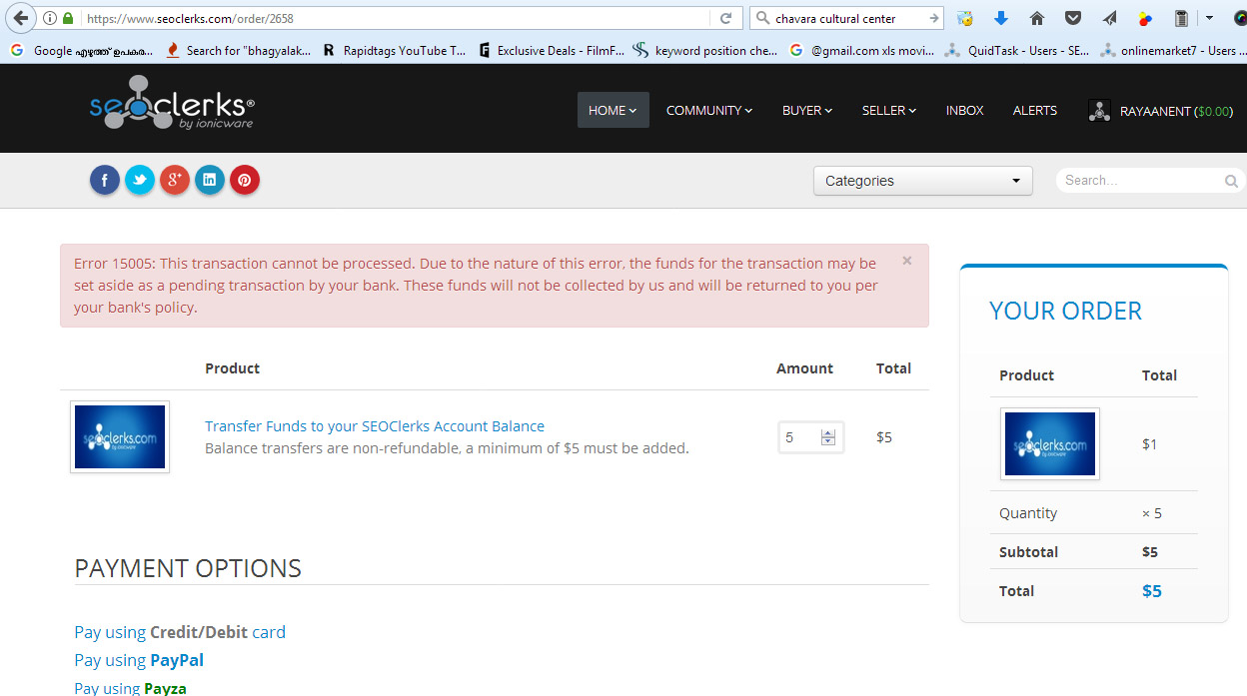This screenshot has height=696, width=1247.
Task: Open the LinkedIn social icon
Action: (210, 180)
